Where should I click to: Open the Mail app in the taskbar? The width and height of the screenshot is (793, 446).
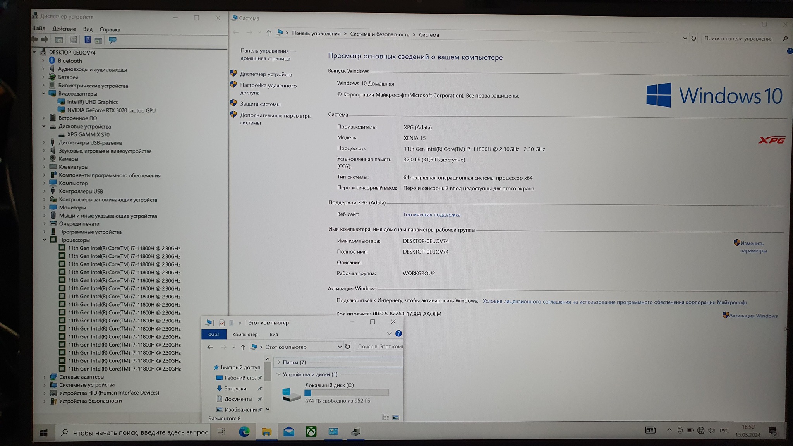289,431
